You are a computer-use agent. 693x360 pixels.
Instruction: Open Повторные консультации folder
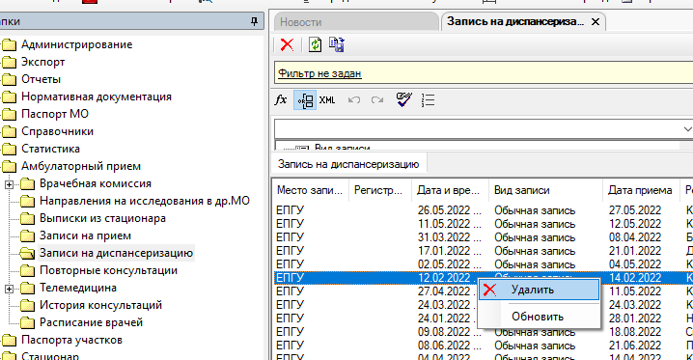(x=108, y=270)
